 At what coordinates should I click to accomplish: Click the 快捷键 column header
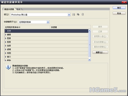tap(70, 27)
